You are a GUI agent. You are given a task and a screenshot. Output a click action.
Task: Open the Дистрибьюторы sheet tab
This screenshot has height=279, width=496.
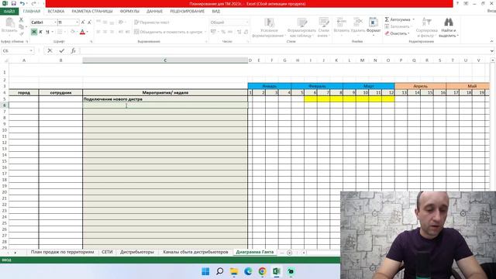pyautogui.click(x=137, y=252)
